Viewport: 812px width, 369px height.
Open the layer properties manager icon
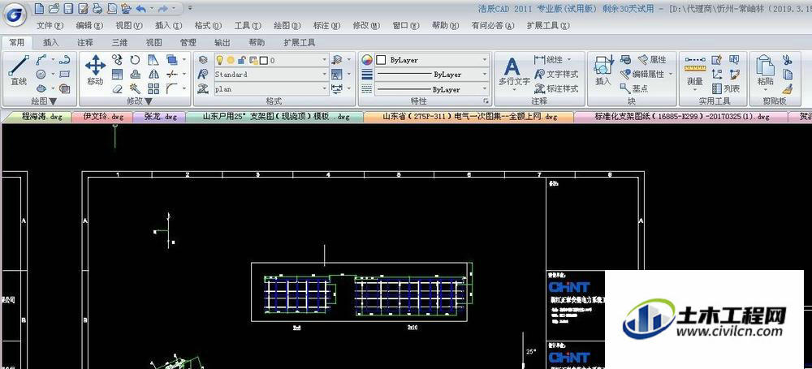(x=204, y=60)
